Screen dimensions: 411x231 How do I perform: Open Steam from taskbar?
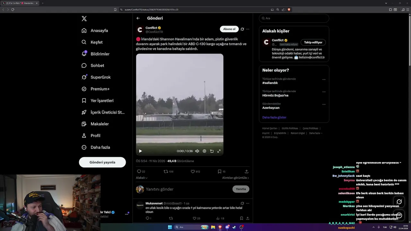point(234,227)
